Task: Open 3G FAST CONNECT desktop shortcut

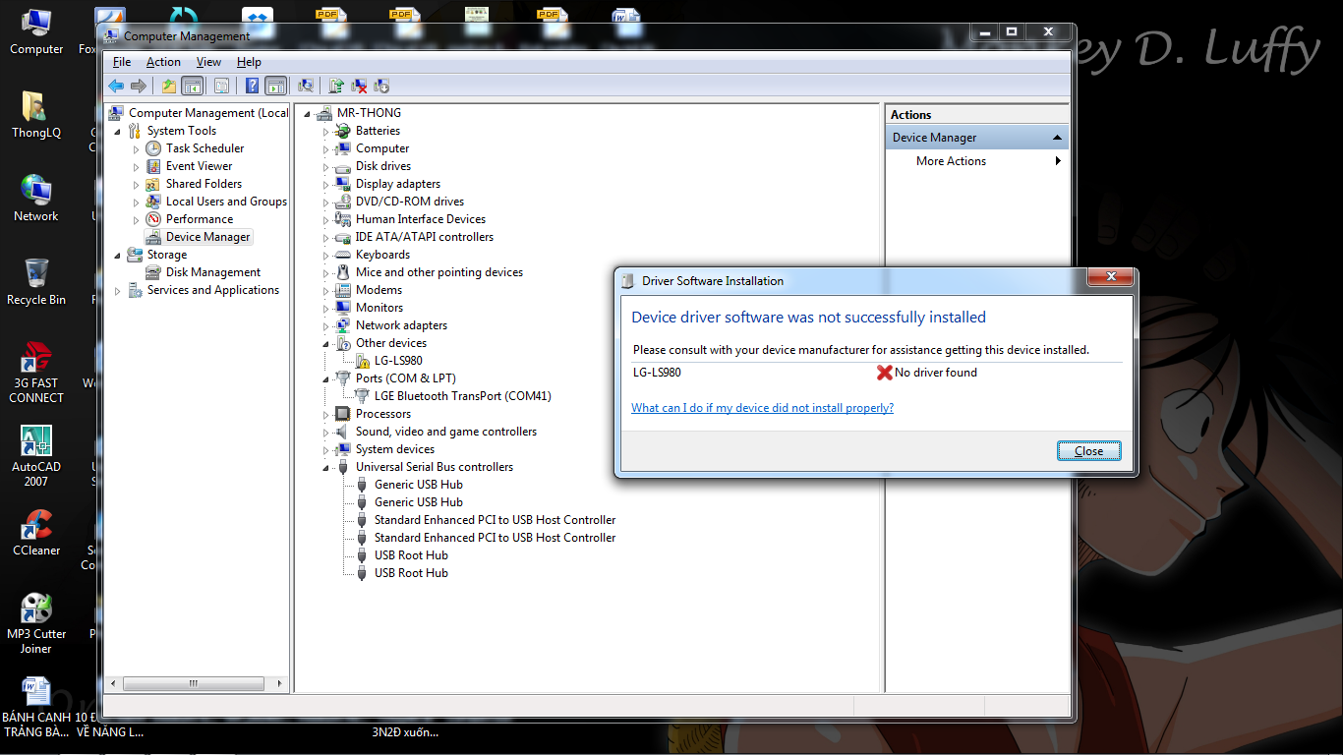Action: click(x=36, y=372)
